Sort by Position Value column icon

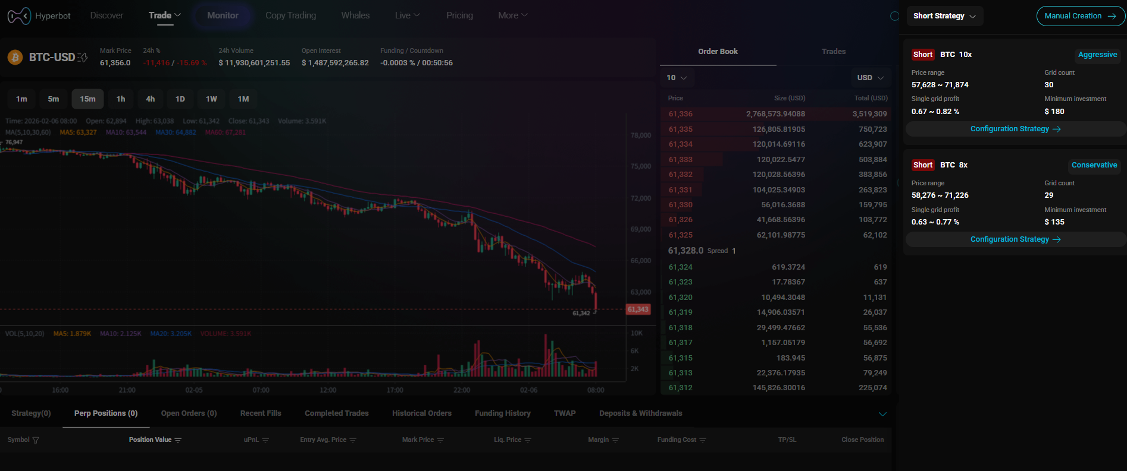pyautogui.click(x=178, y=440)
